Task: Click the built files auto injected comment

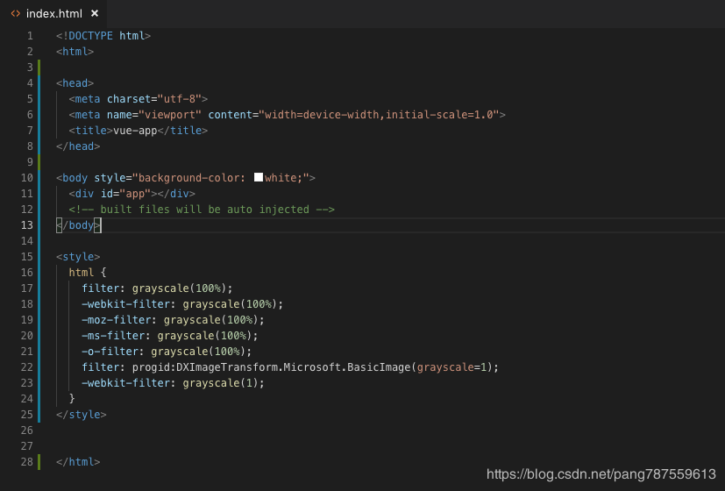Action: 202,210
